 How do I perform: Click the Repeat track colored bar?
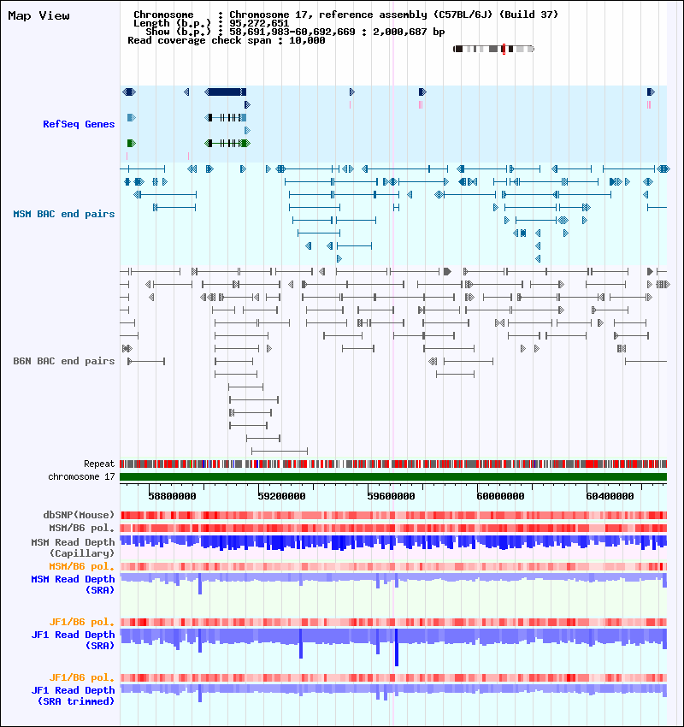click(393, 464)
